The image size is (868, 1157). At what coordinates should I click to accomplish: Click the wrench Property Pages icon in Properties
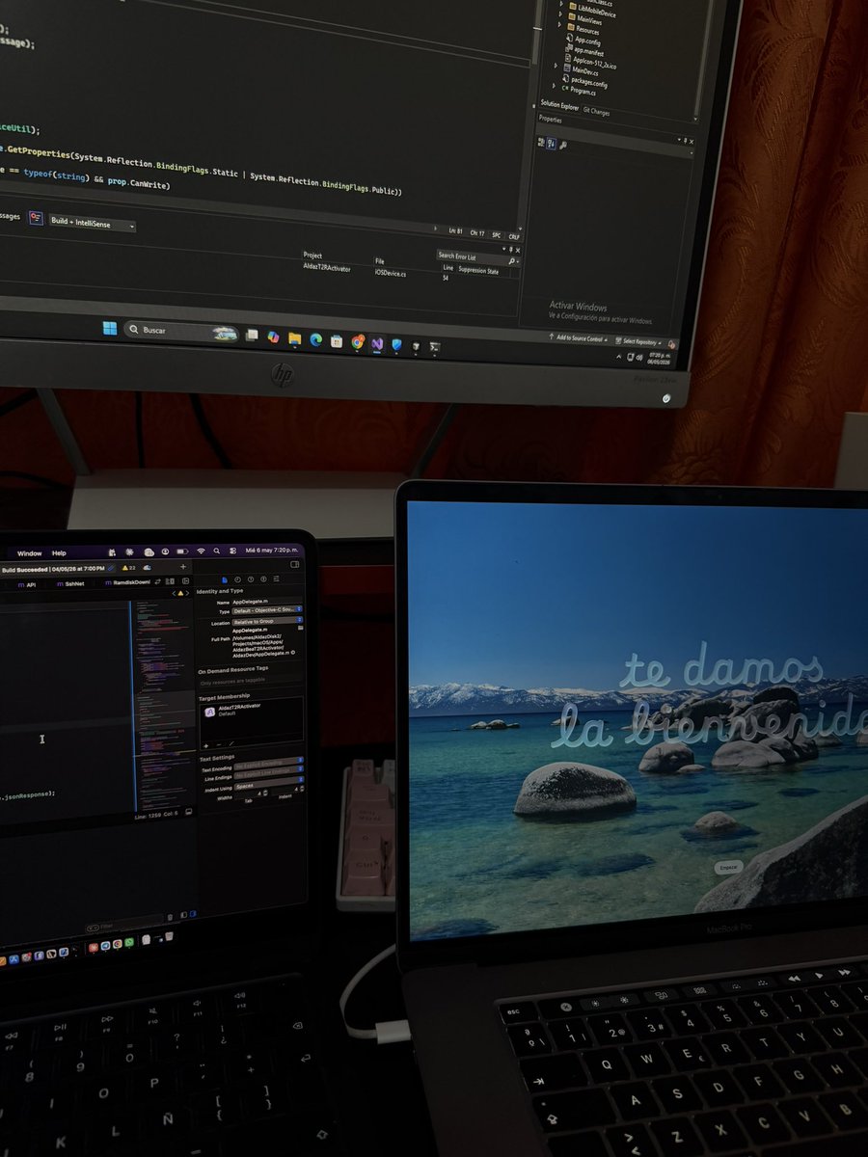(563, 145)
